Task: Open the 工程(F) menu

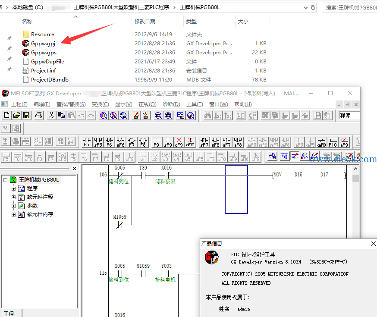Action: point(19,104)
